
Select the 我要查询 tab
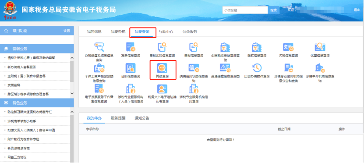tap(142, 32)
